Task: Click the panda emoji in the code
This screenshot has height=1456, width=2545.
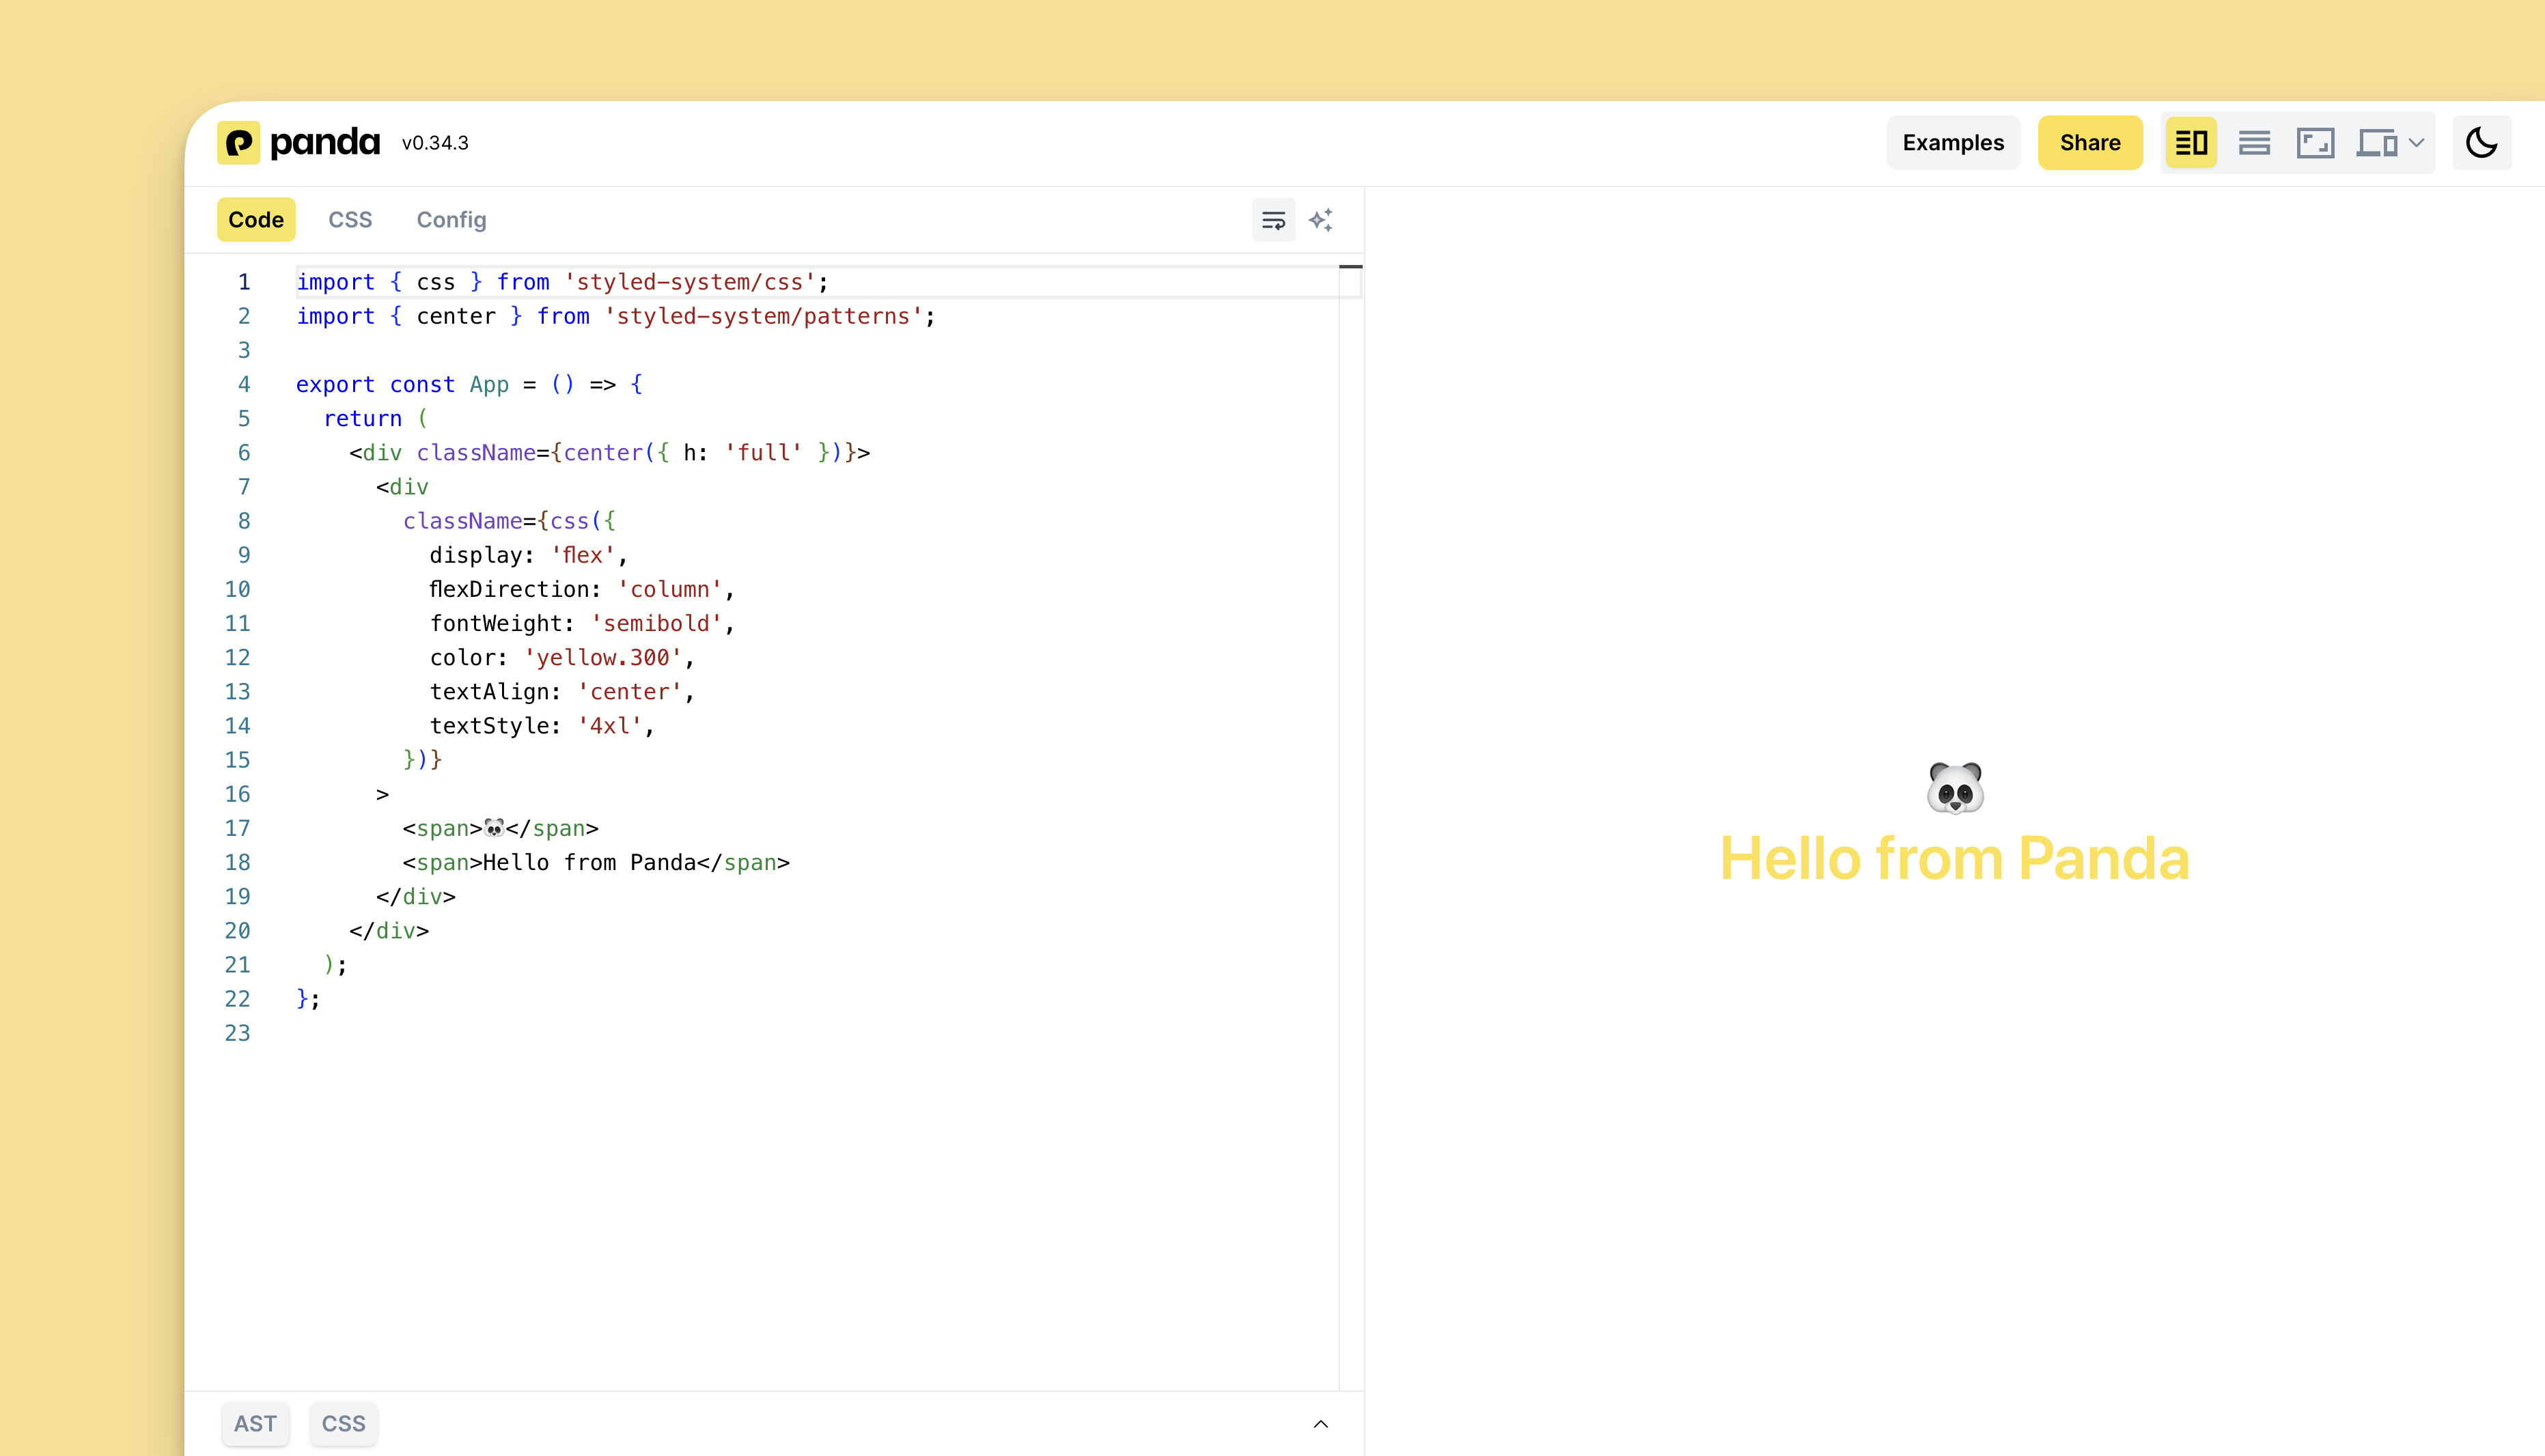Action: [494, 828]
